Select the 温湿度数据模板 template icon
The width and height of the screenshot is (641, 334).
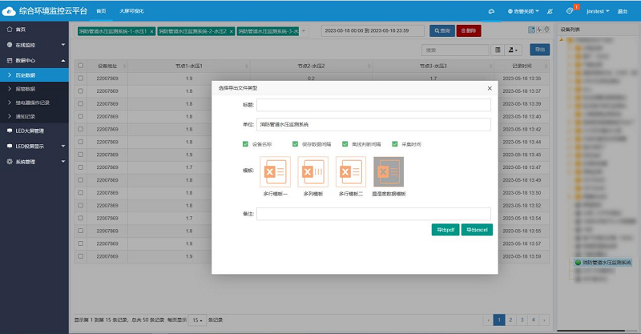[x=389, y=172]
